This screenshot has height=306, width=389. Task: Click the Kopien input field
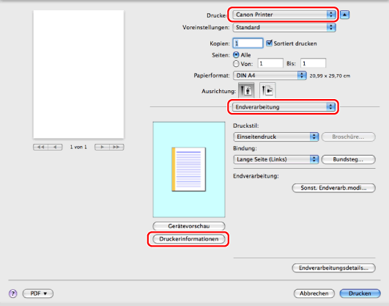248,43
